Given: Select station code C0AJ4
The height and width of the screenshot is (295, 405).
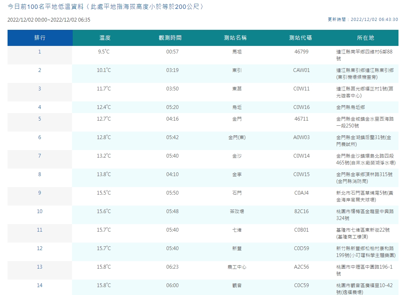Looking at the screenshot, I should click(301, 193).
